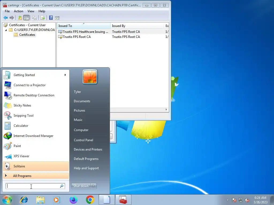Expand the Getting Started submenu arrow
This screenshot has height=205, width=274.
pyautogui.click(x=65, y=75)
